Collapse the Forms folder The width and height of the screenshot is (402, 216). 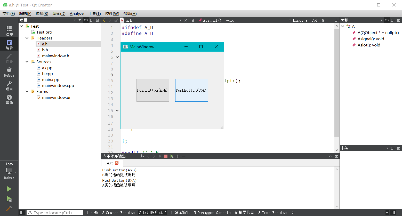(27, 91)
